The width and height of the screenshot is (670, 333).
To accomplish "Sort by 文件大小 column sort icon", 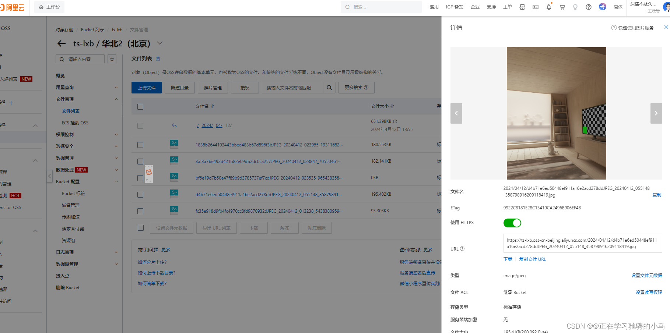I will tap(392, 106).
